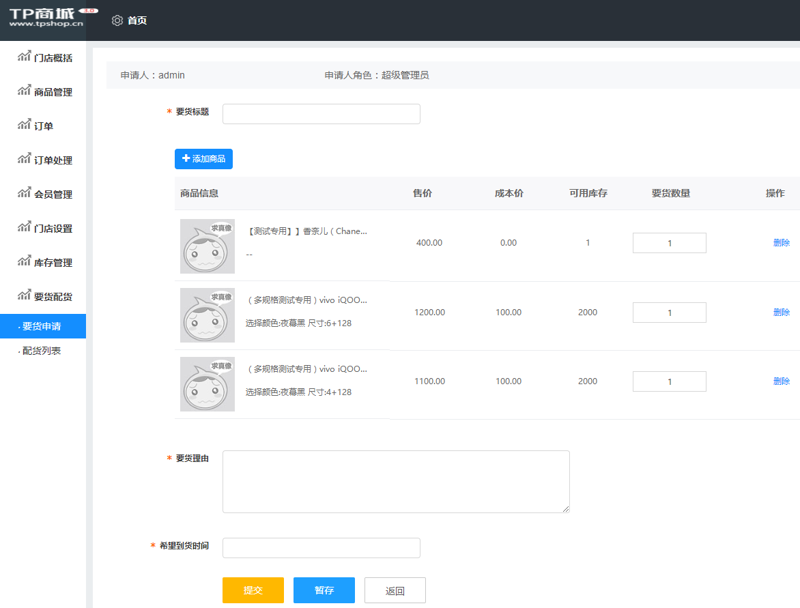800x608 pixels.
Task: Click the first product thumbnail image
Action: (x=207, y=246)
